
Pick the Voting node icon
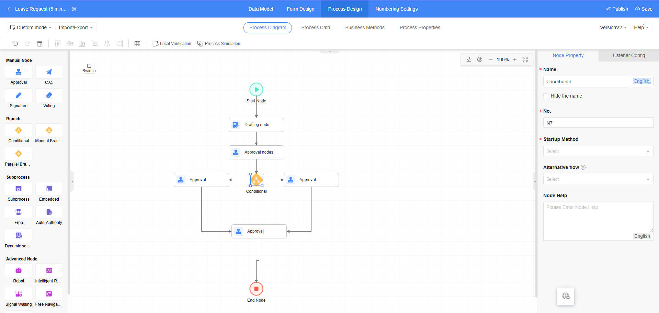pyautogui.click(x=49, y=96)
